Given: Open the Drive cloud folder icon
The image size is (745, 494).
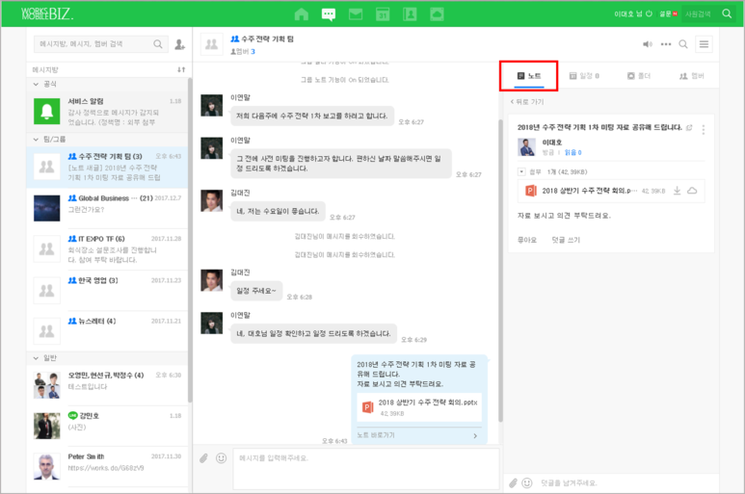Looking at the screenshot, I should click(438, 14).
